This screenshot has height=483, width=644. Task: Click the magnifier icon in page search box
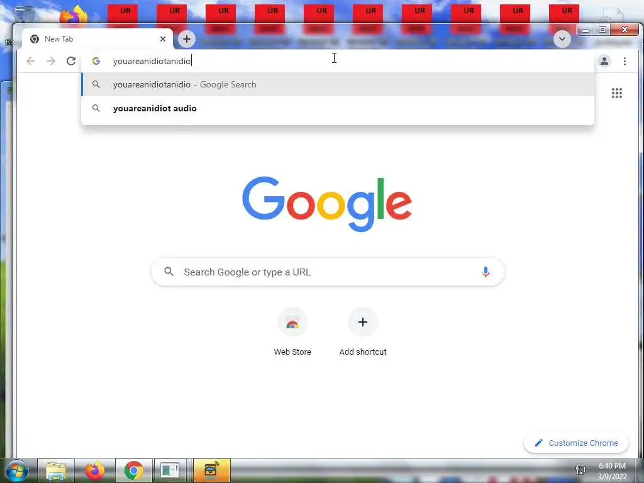click(x=169, y=272)
